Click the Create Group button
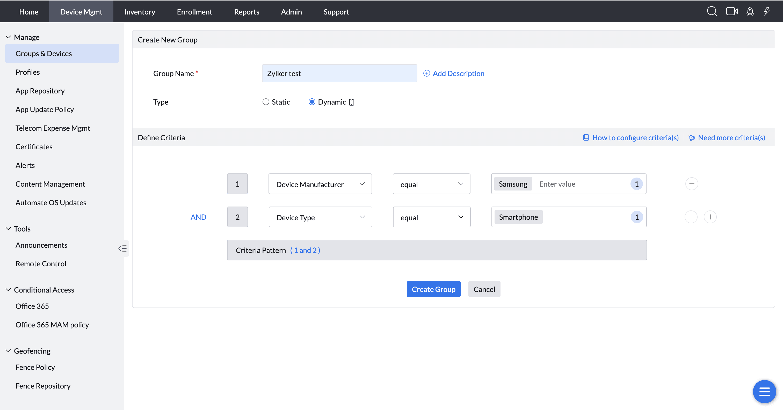 click(x=433, y=289)
